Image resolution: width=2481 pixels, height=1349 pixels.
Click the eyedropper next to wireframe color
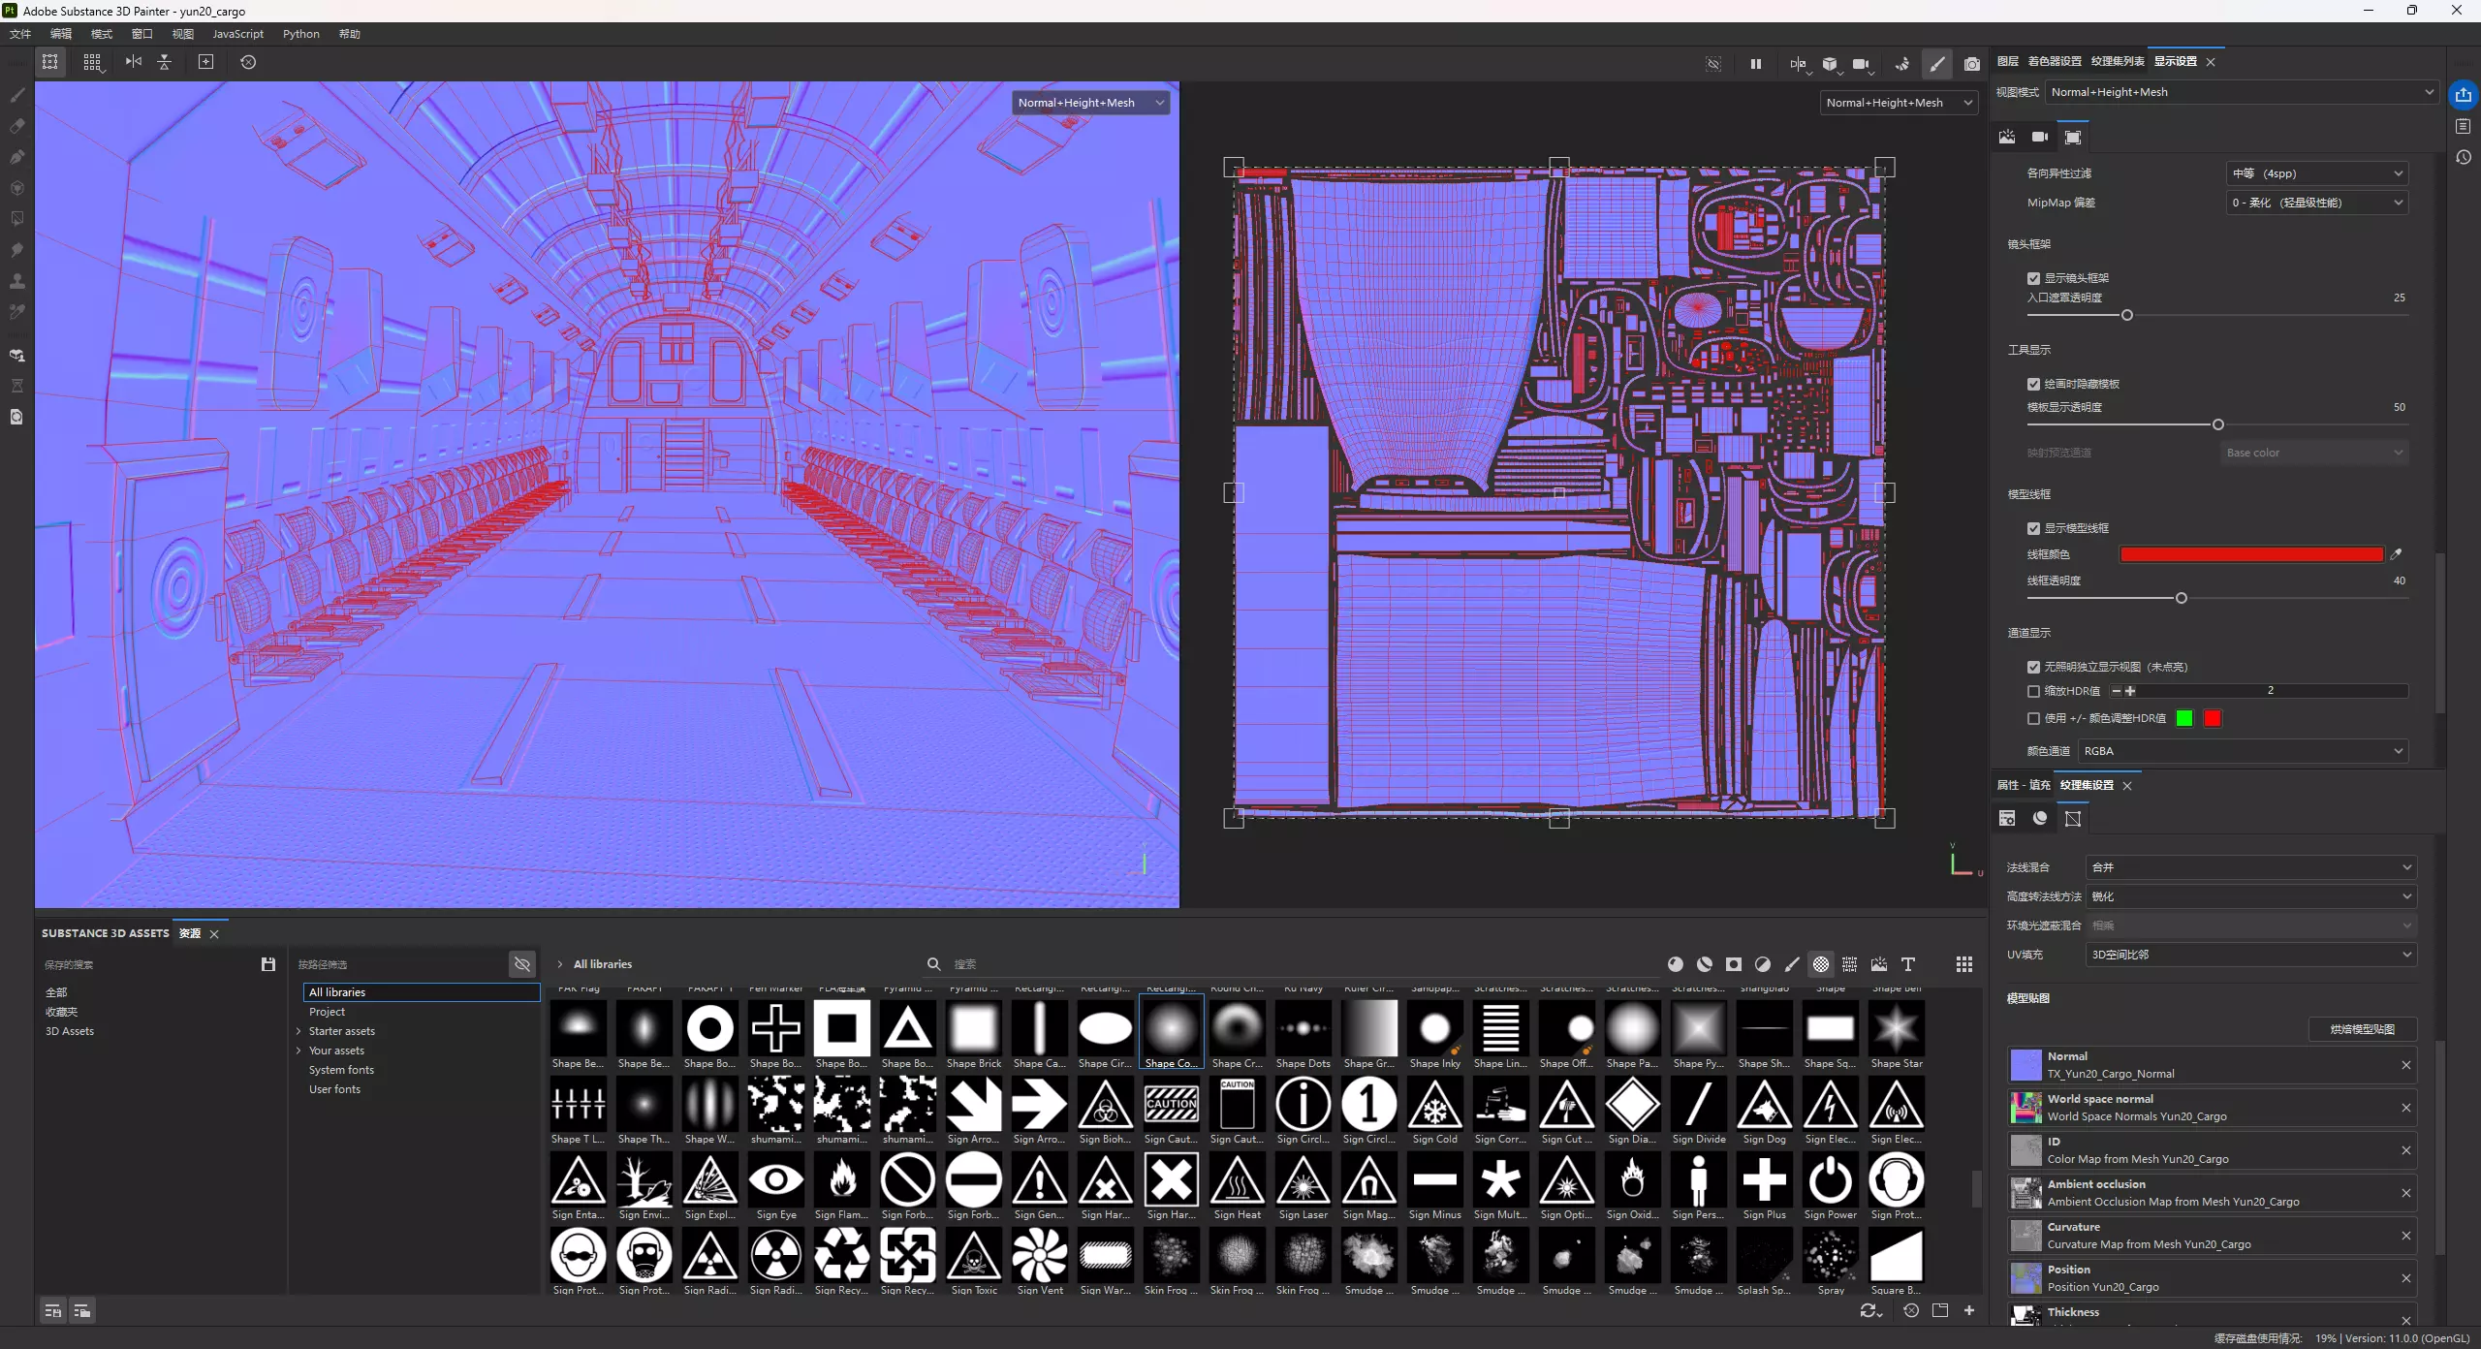tap(2396, 554)
